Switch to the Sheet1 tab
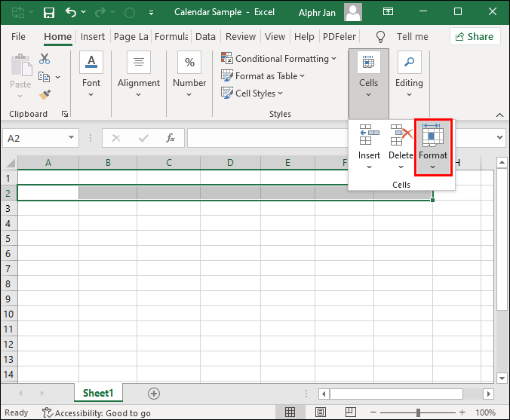The width and height of the screenshot is (510, 420). (x=98, y=393)
